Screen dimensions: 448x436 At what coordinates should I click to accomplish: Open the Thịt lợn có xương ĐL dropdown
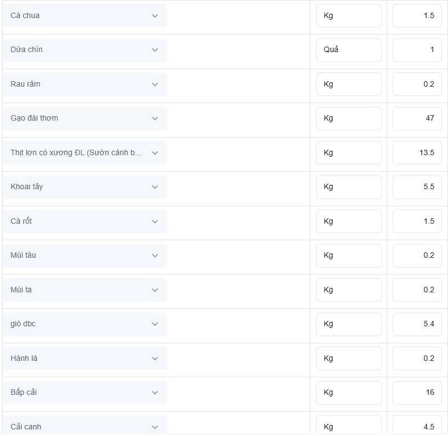85,153
